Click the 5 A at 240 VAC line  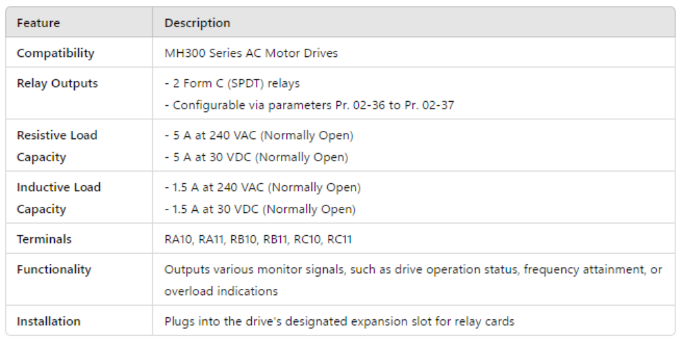259,136
